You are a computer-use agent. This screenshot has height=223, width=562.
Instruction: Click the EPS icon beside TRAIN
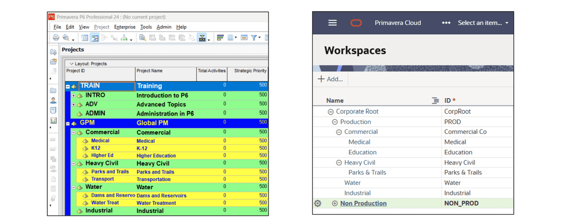pos(74,87)
